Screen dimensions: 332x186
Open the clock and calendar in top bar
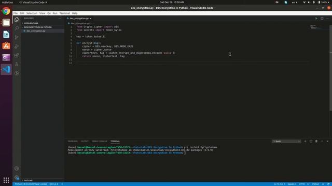pyautogui.click(x=172, y=2)
